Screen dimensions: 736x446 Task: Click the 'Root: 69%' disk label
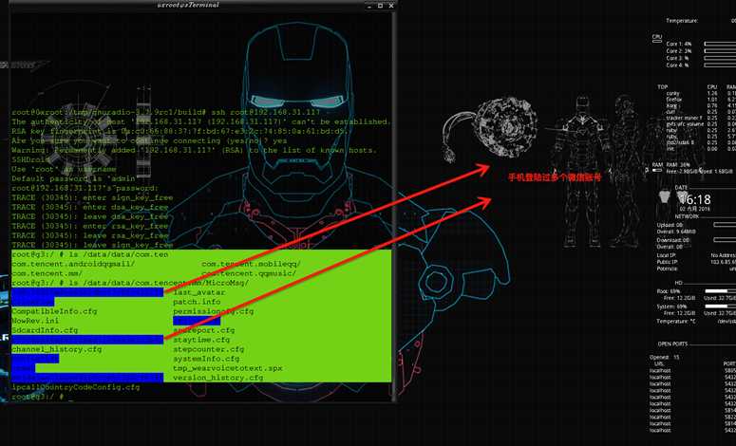coord(669,291)
